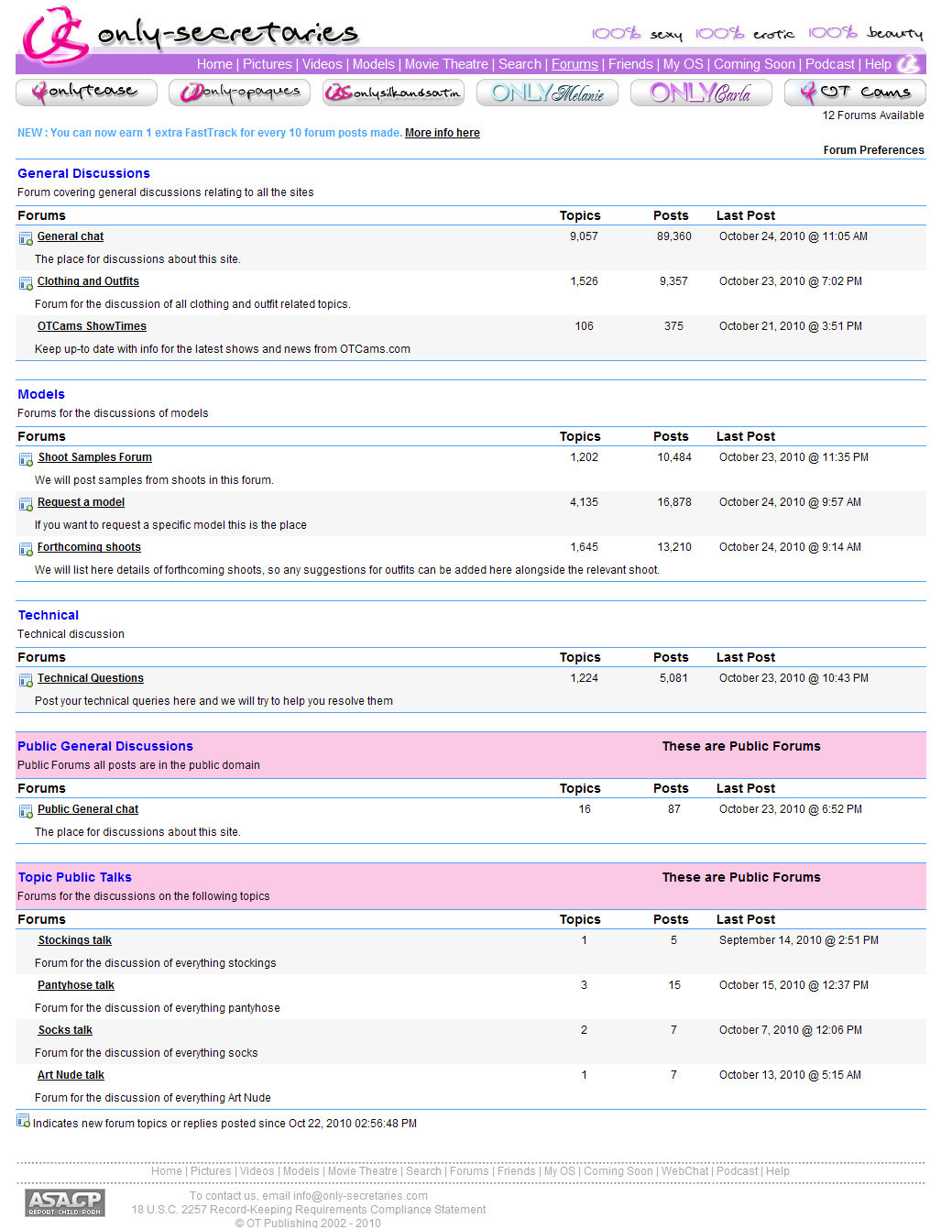The width and height of the screenshot is (941, 1229).
Task: Click the new-posts icon beside Public General chat
Action: [26, 811]
